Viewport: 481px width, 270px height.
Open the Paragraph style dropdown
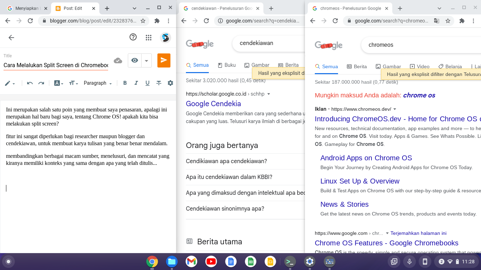click(98, 83)
